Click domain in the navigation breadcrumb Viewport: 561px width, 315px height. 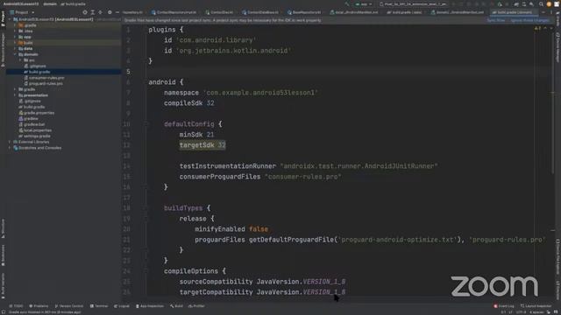pos(50,3)
